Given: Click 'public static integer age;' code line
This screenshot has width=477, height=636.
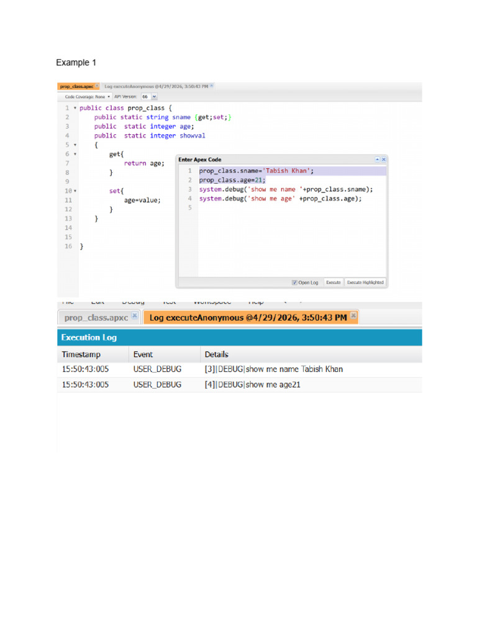Looking at the screenshot, I should coord(144,127).
